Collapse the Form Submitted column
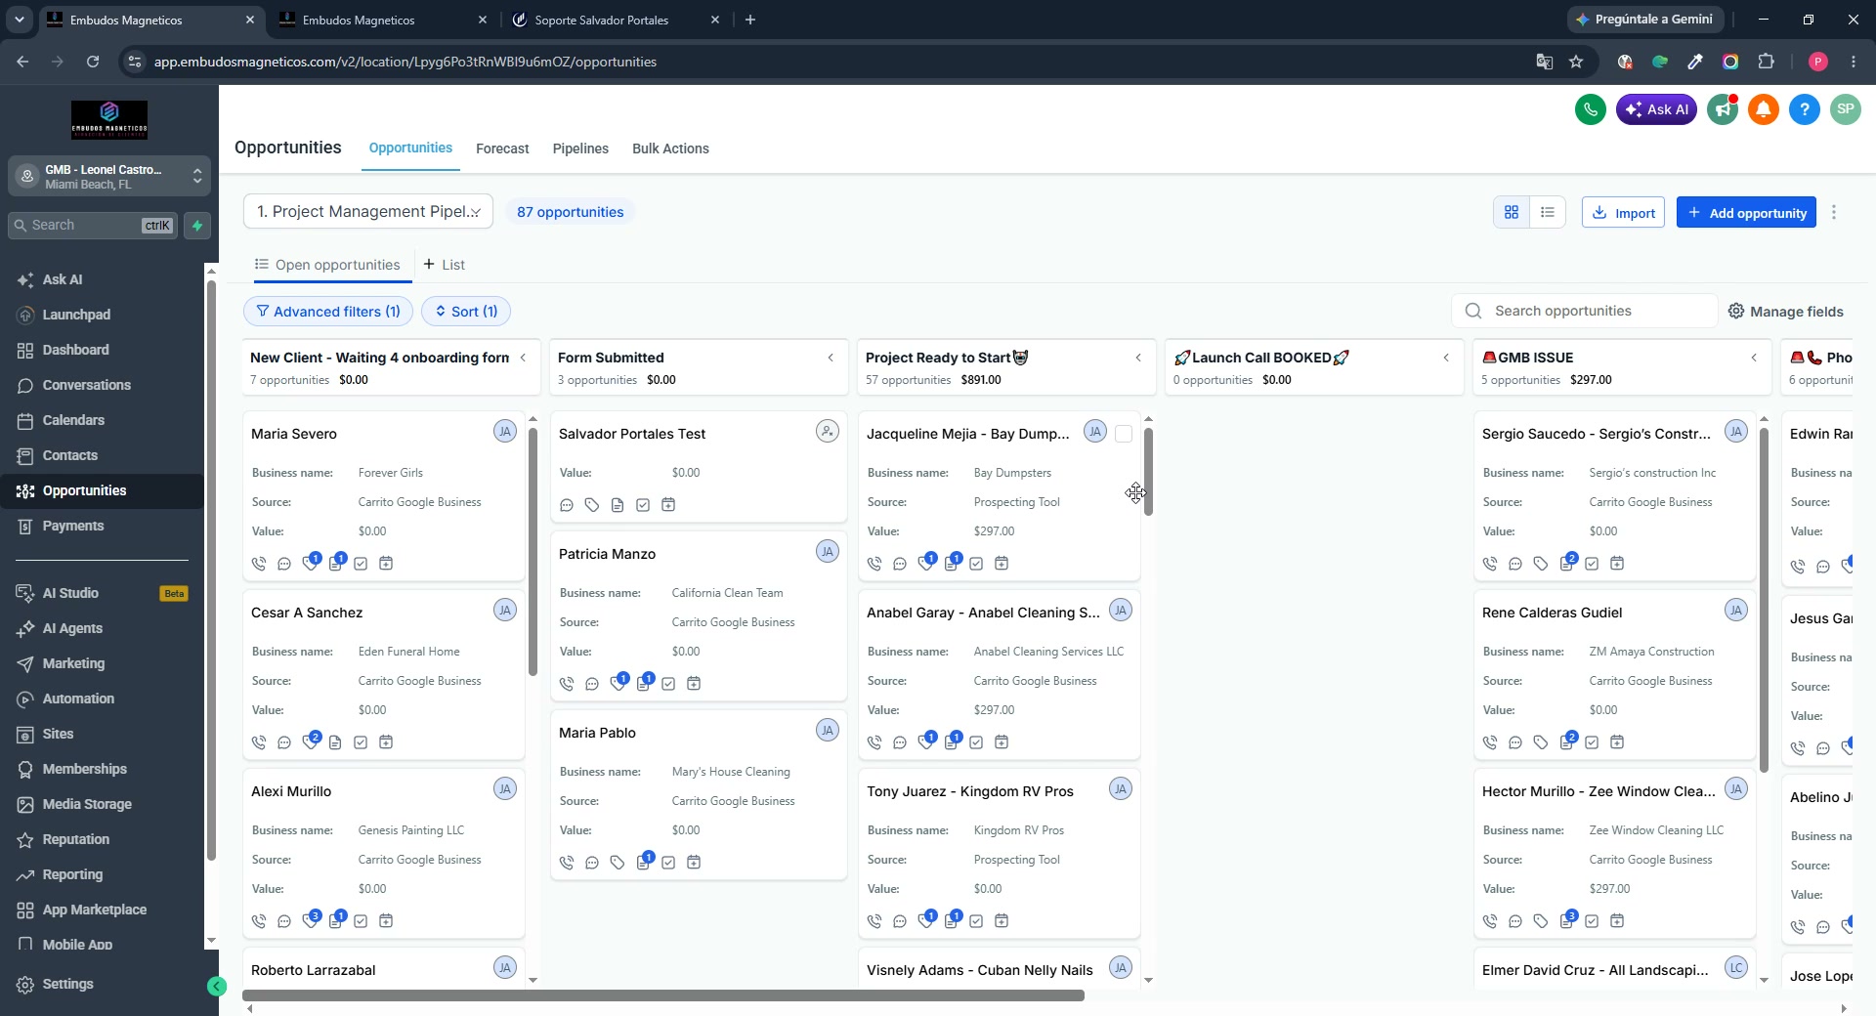This screenshot has width=1876, height=1016. point(831,358)
